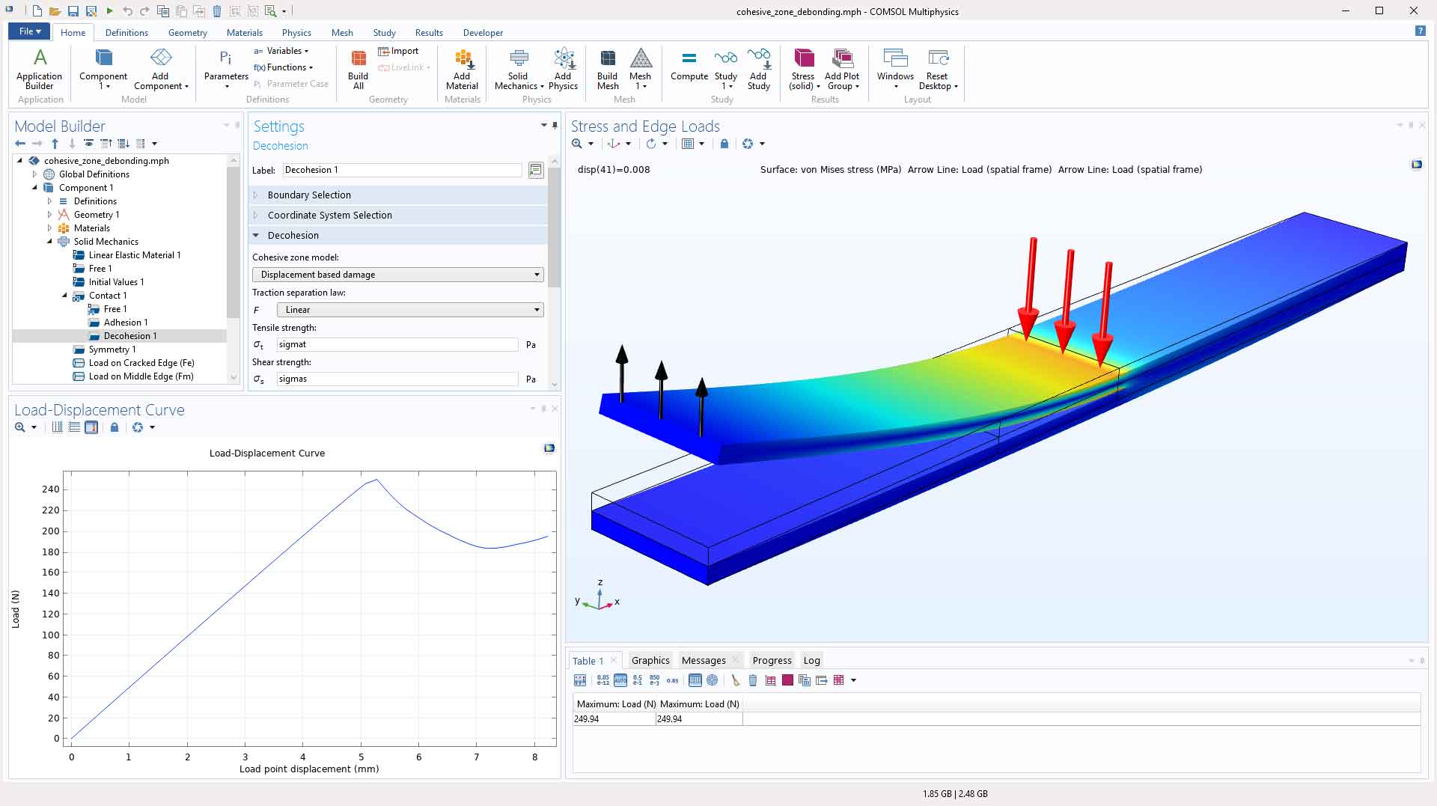Open the Traction separation law dropdown
1437x806 pixels.
409,310
